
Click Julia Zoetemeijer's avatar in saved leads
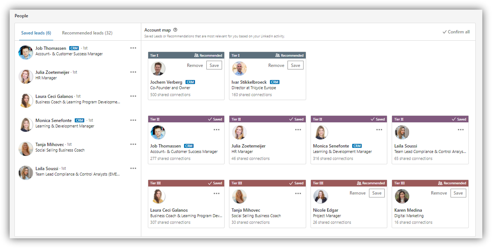click(x=26, y=76)
